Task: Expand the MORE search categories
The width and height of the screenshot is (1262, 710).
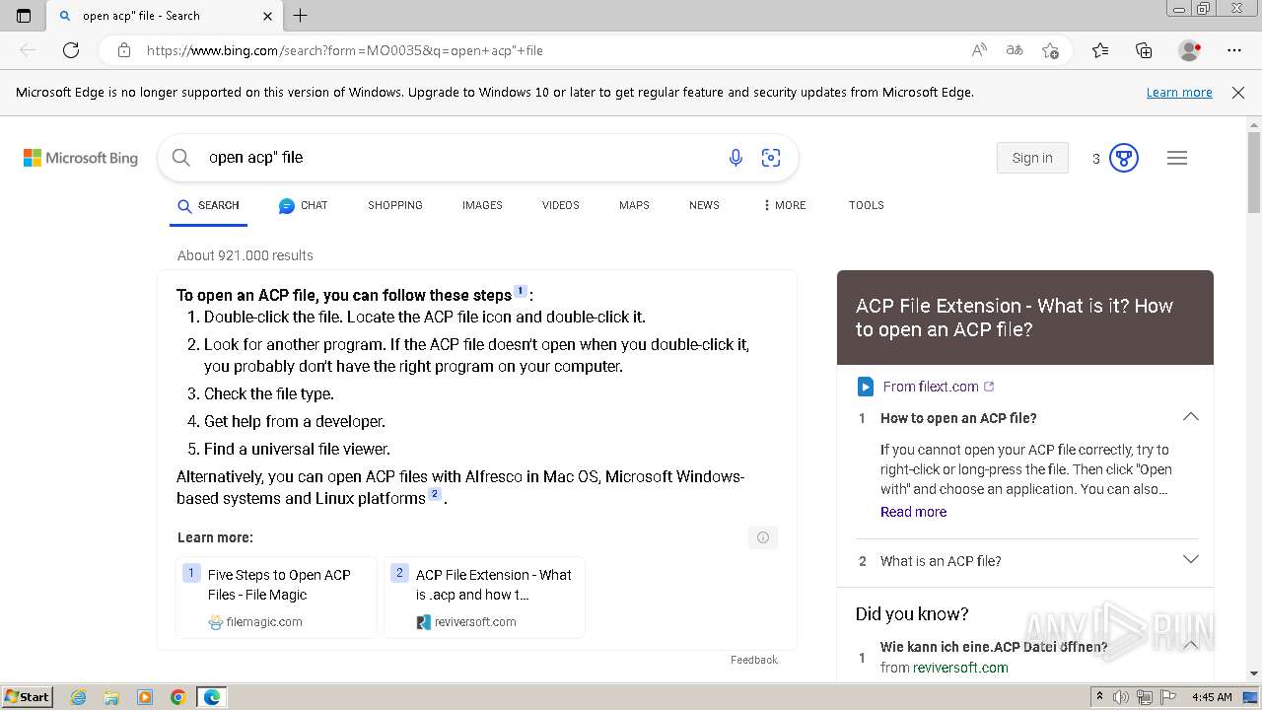Action: coord(784,206)
